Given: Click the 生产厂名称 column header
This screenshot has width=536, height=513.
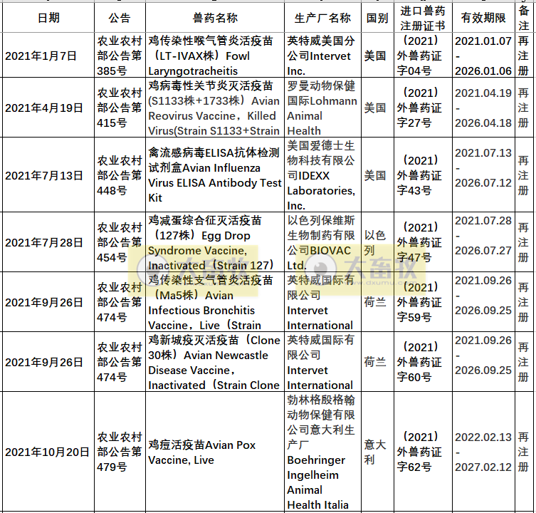Looking at the screenshot, I should (322, 18).
